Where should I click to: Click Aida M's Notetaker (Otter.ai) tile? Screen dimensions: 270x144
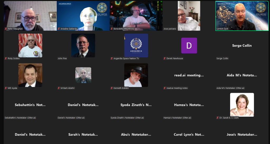pyautogui.click(x=242, y=75)
